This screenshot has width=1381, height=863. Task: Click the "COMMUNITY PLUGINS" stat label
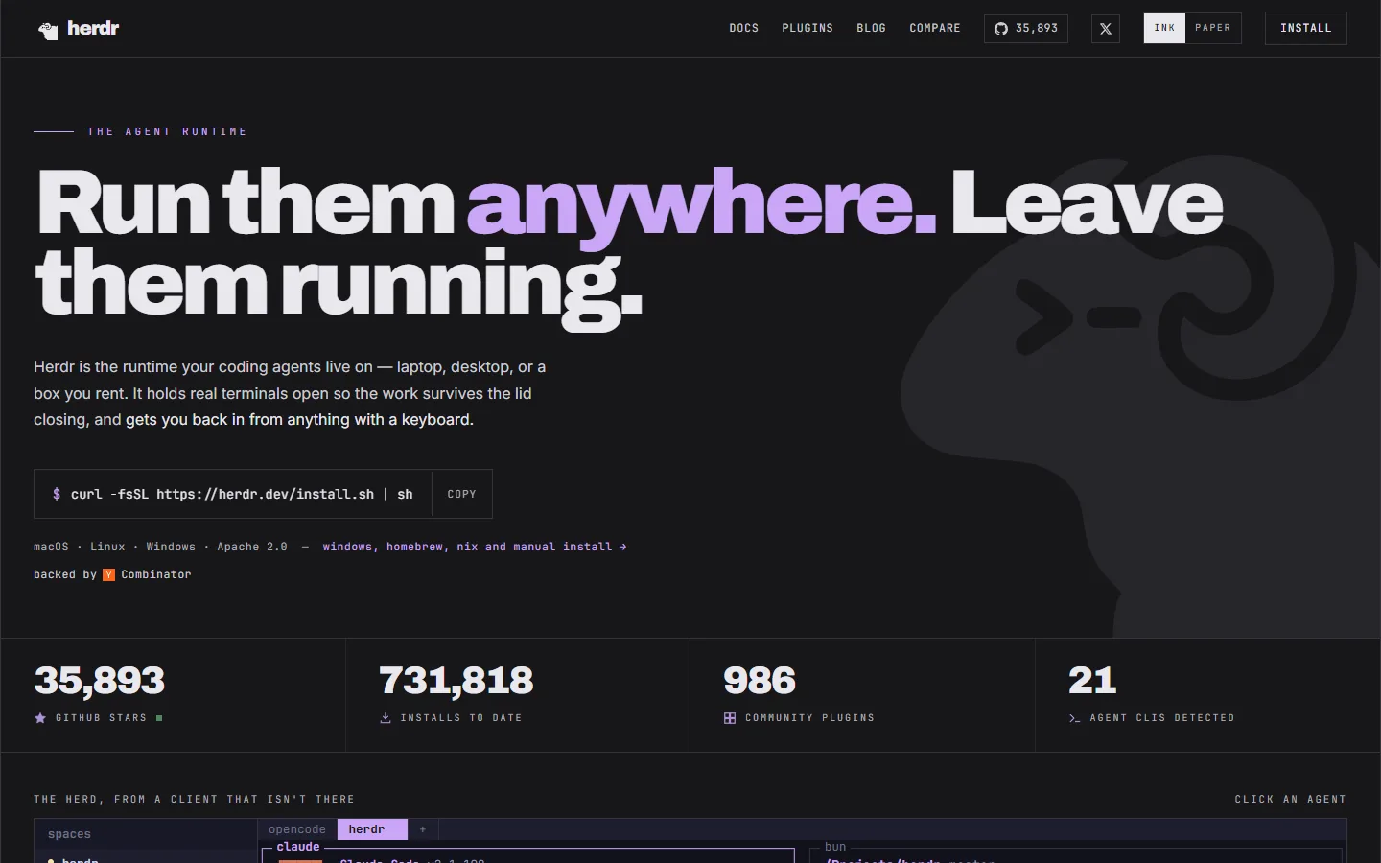click(x=809, y=718)
